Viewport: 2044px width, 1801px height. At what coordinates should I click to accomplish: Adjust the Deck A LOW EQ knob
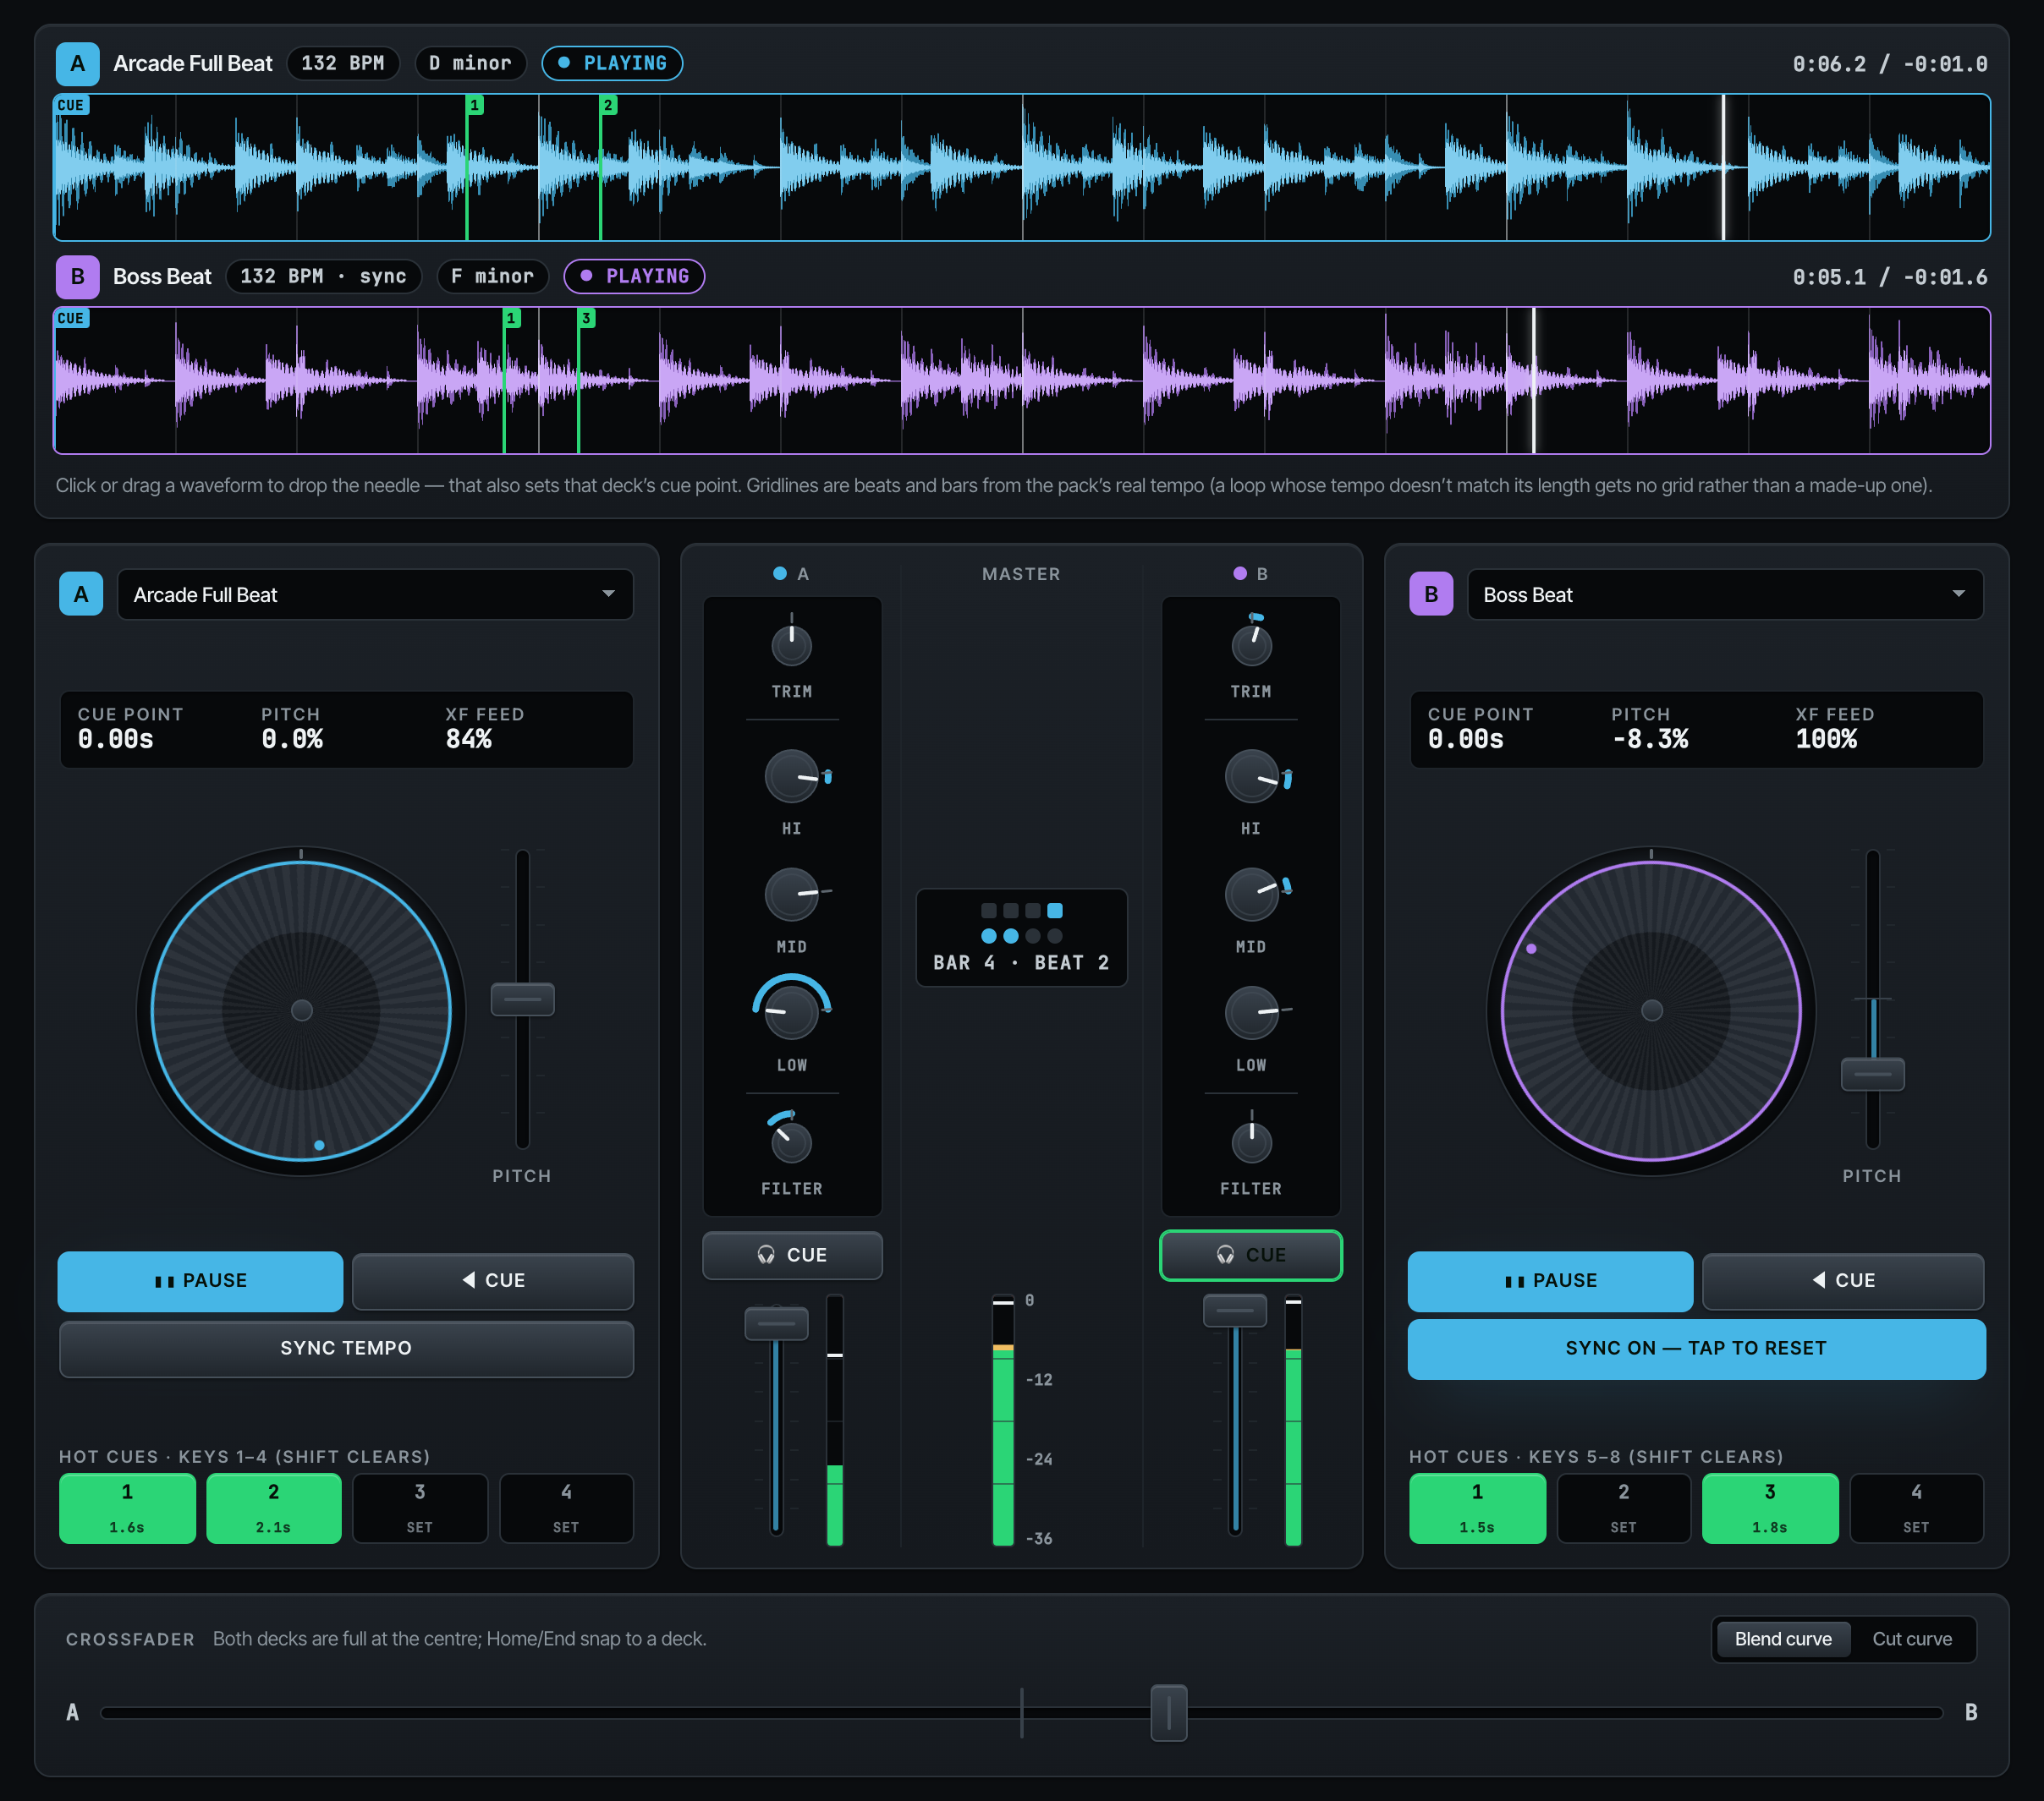click(791, 1011)
